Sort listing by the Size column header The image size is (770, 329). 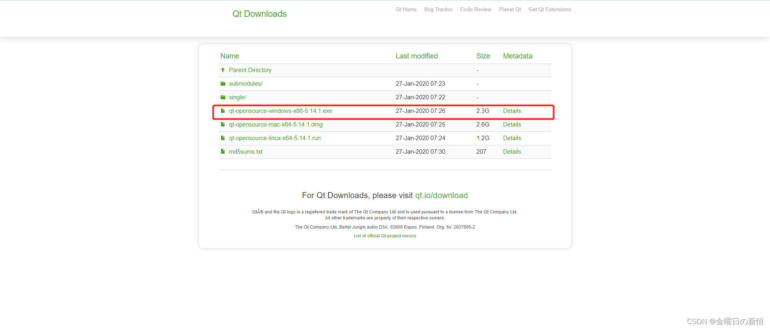click(x=483, y=56)
